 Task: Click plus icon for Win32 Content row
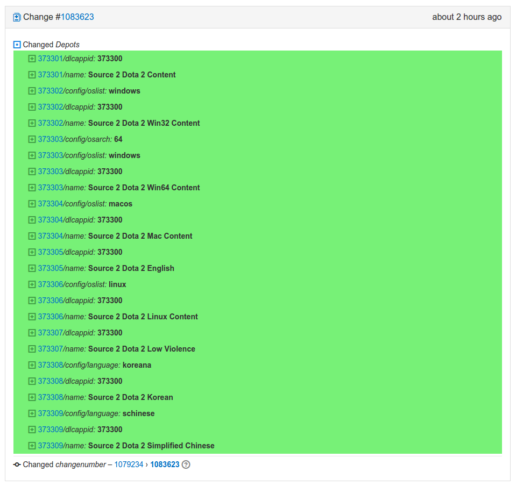point(32,123)
